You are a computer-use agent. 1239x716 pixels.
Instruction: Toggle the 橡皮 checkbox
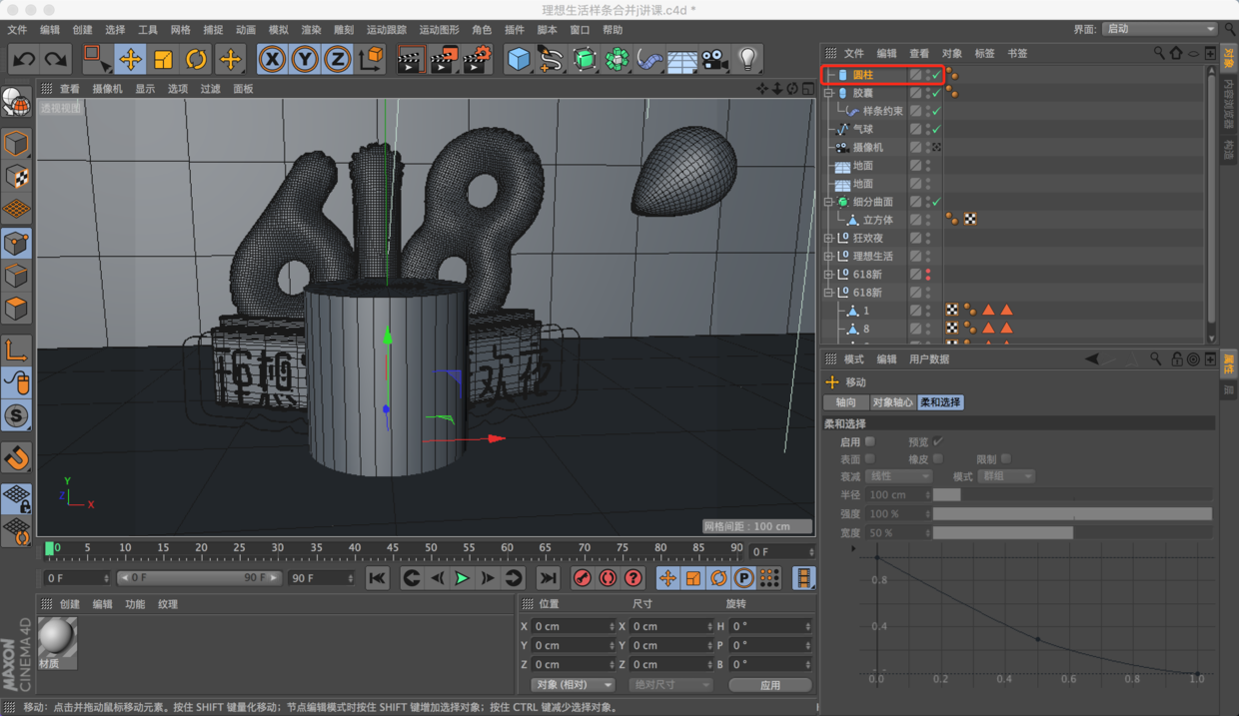[937, 459]
